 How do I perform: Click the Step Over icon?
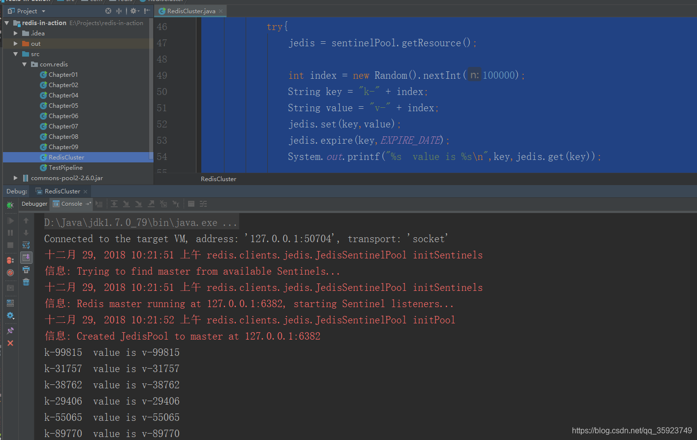click(x=114, y=204)
